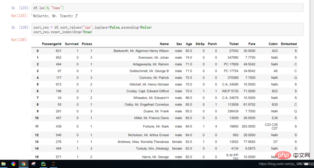Select name 'Nicholson, Mr. Arthur Ernest'

(148, 135)
